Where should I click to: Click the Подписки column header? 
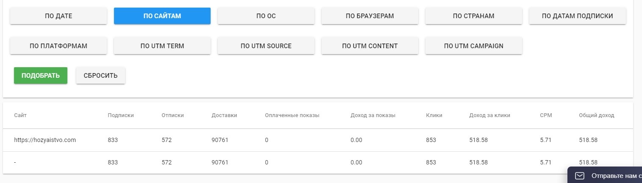coord(121,115)
